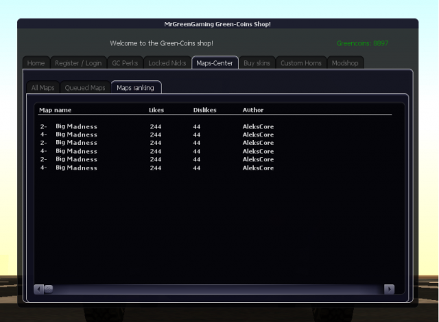439x322 pixels.
Task: Click the horizontal scrollbar thumb handle
Action: point(49,289)
